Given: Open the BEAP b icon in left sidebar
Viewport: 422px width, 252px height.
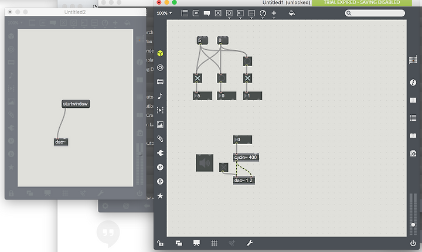Looking at the screenshot, I should pyautogui.click(x=160, y=182).
